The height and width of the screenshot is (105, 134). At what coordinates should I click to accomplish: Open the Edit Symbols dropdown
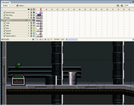coord(122,6)
